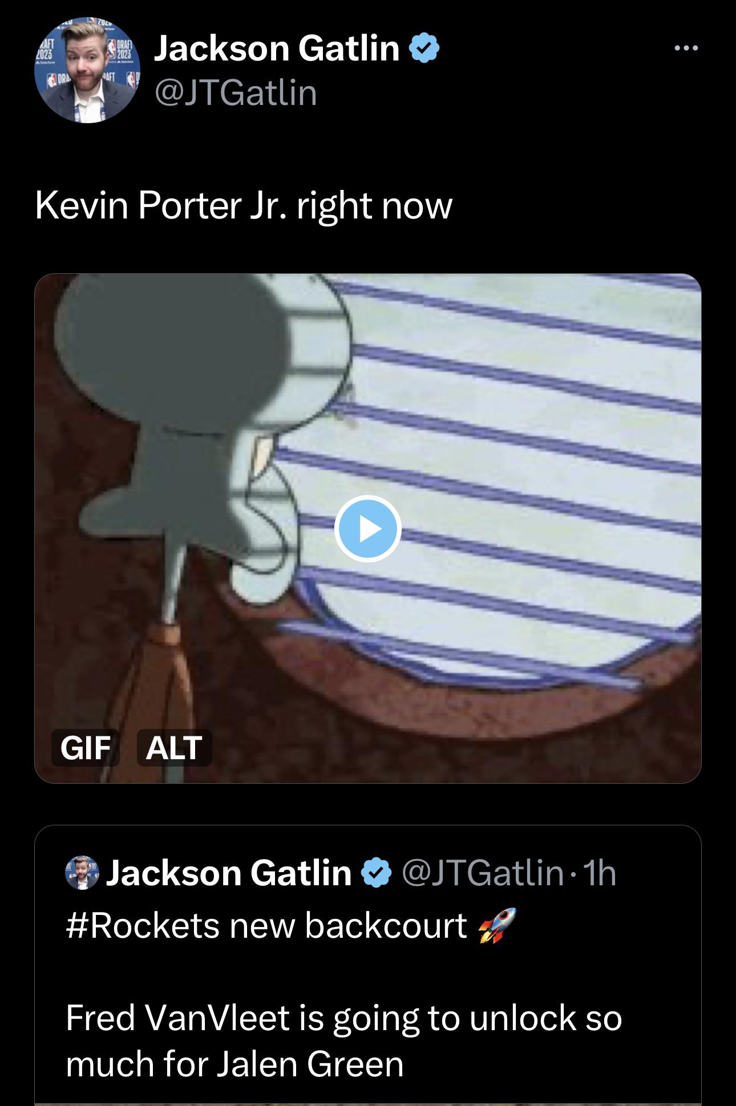
Task: Open the @JTGatlin handle under the top name
Action: pos(236,92)
